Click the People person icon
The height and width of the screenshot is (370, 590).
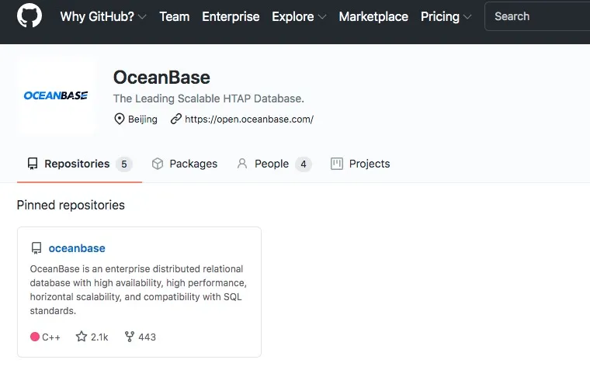(242, 164)
